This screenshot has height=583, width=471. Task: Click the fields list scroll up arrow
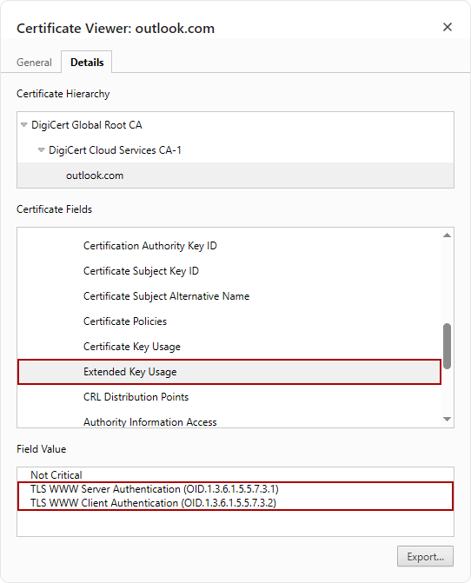click(448, 235)
